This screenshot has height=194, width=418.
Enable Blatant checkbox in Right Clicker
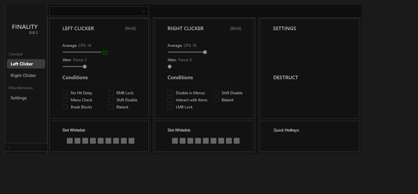[216, 100]
